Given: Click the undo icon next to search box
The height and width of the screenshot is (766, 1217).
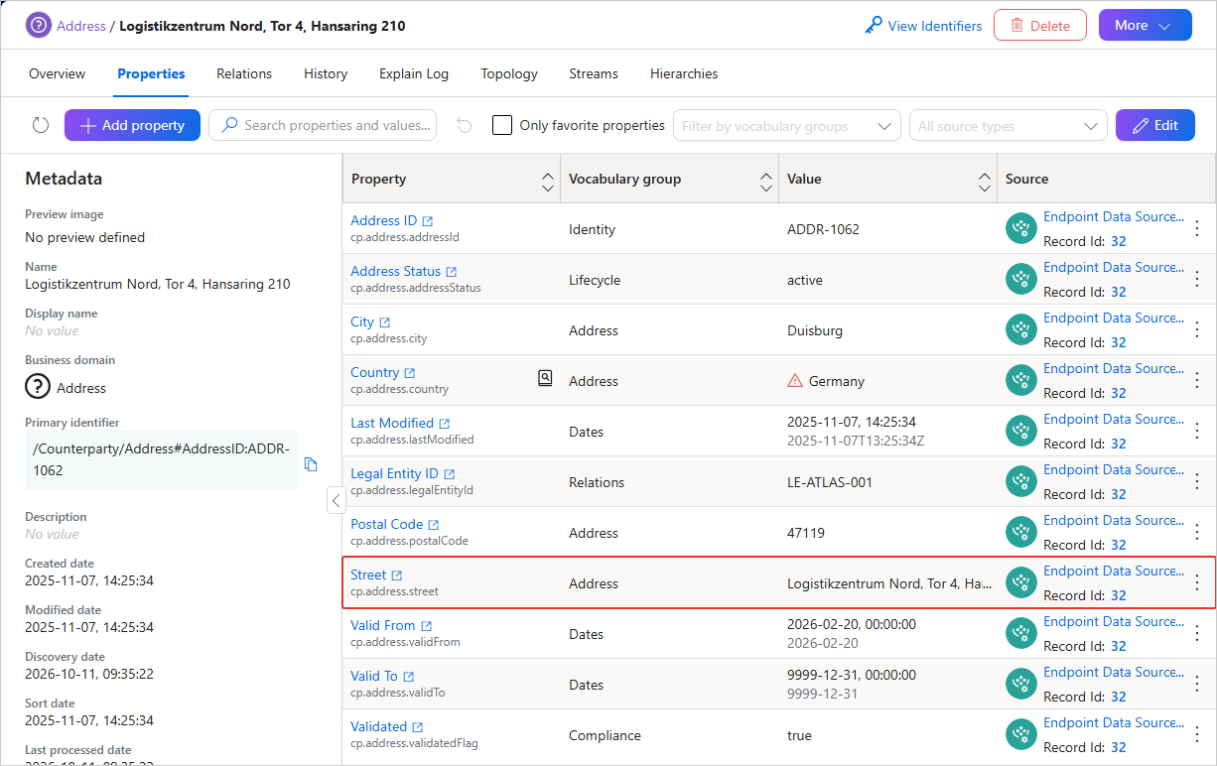Looking at the screenshot, I should (x=465, y=125).
